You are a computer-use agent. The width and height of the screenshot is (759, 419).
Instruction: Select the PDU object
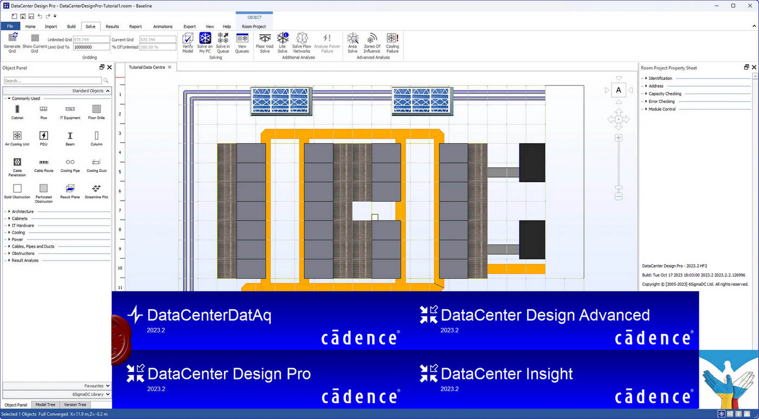43,138
